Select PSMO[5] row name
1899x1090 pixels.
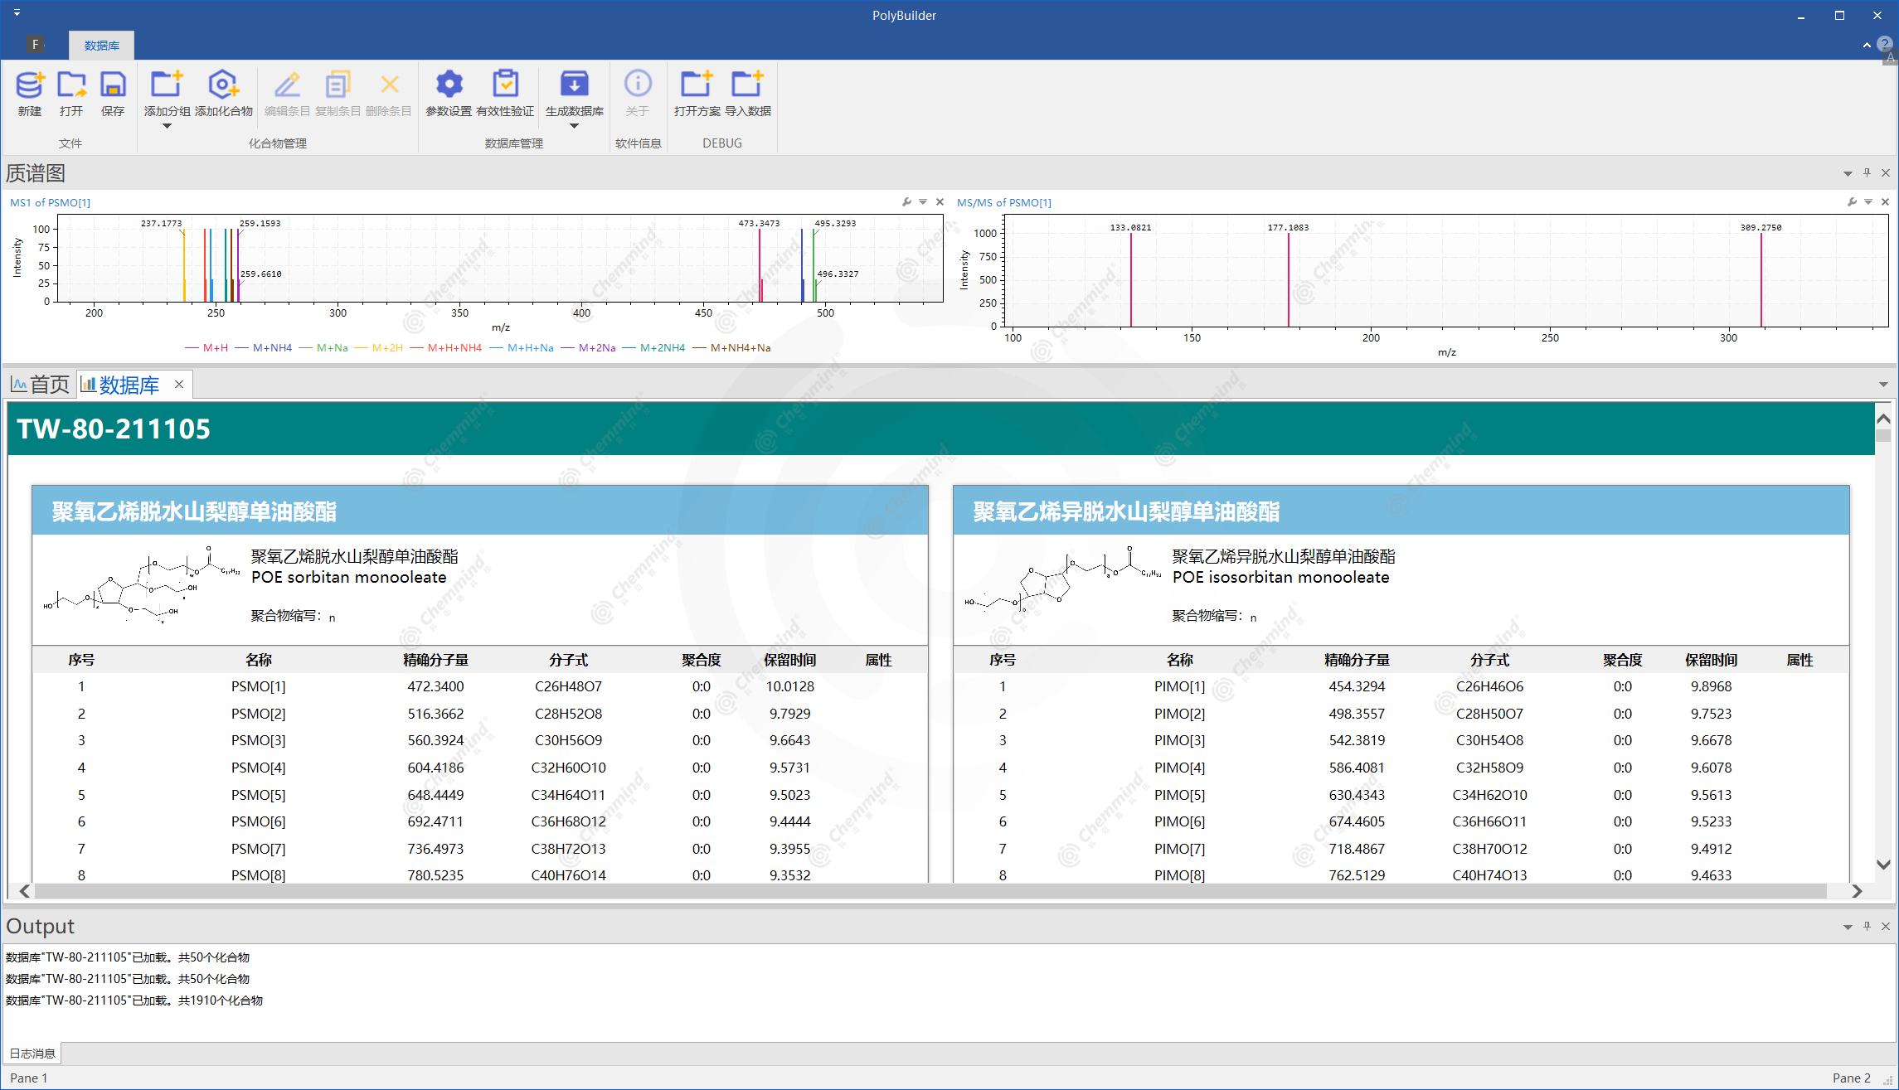tap(258, 795)
